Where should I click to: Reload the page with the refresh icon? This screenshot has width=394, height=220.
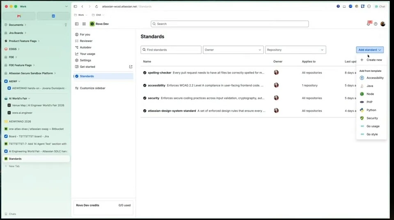96,7
